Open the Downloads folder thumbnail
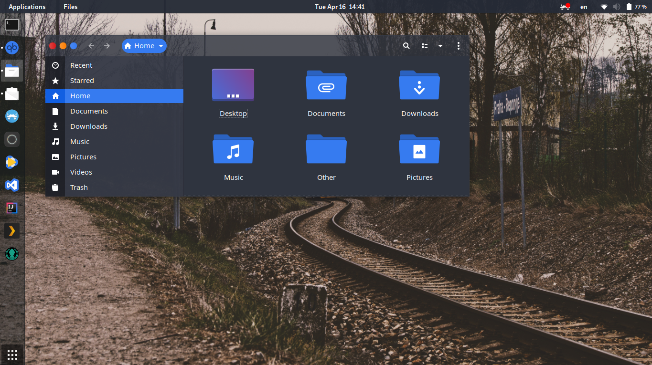The height and width of the screenshot is (365, 652). [x=419, y=86]
